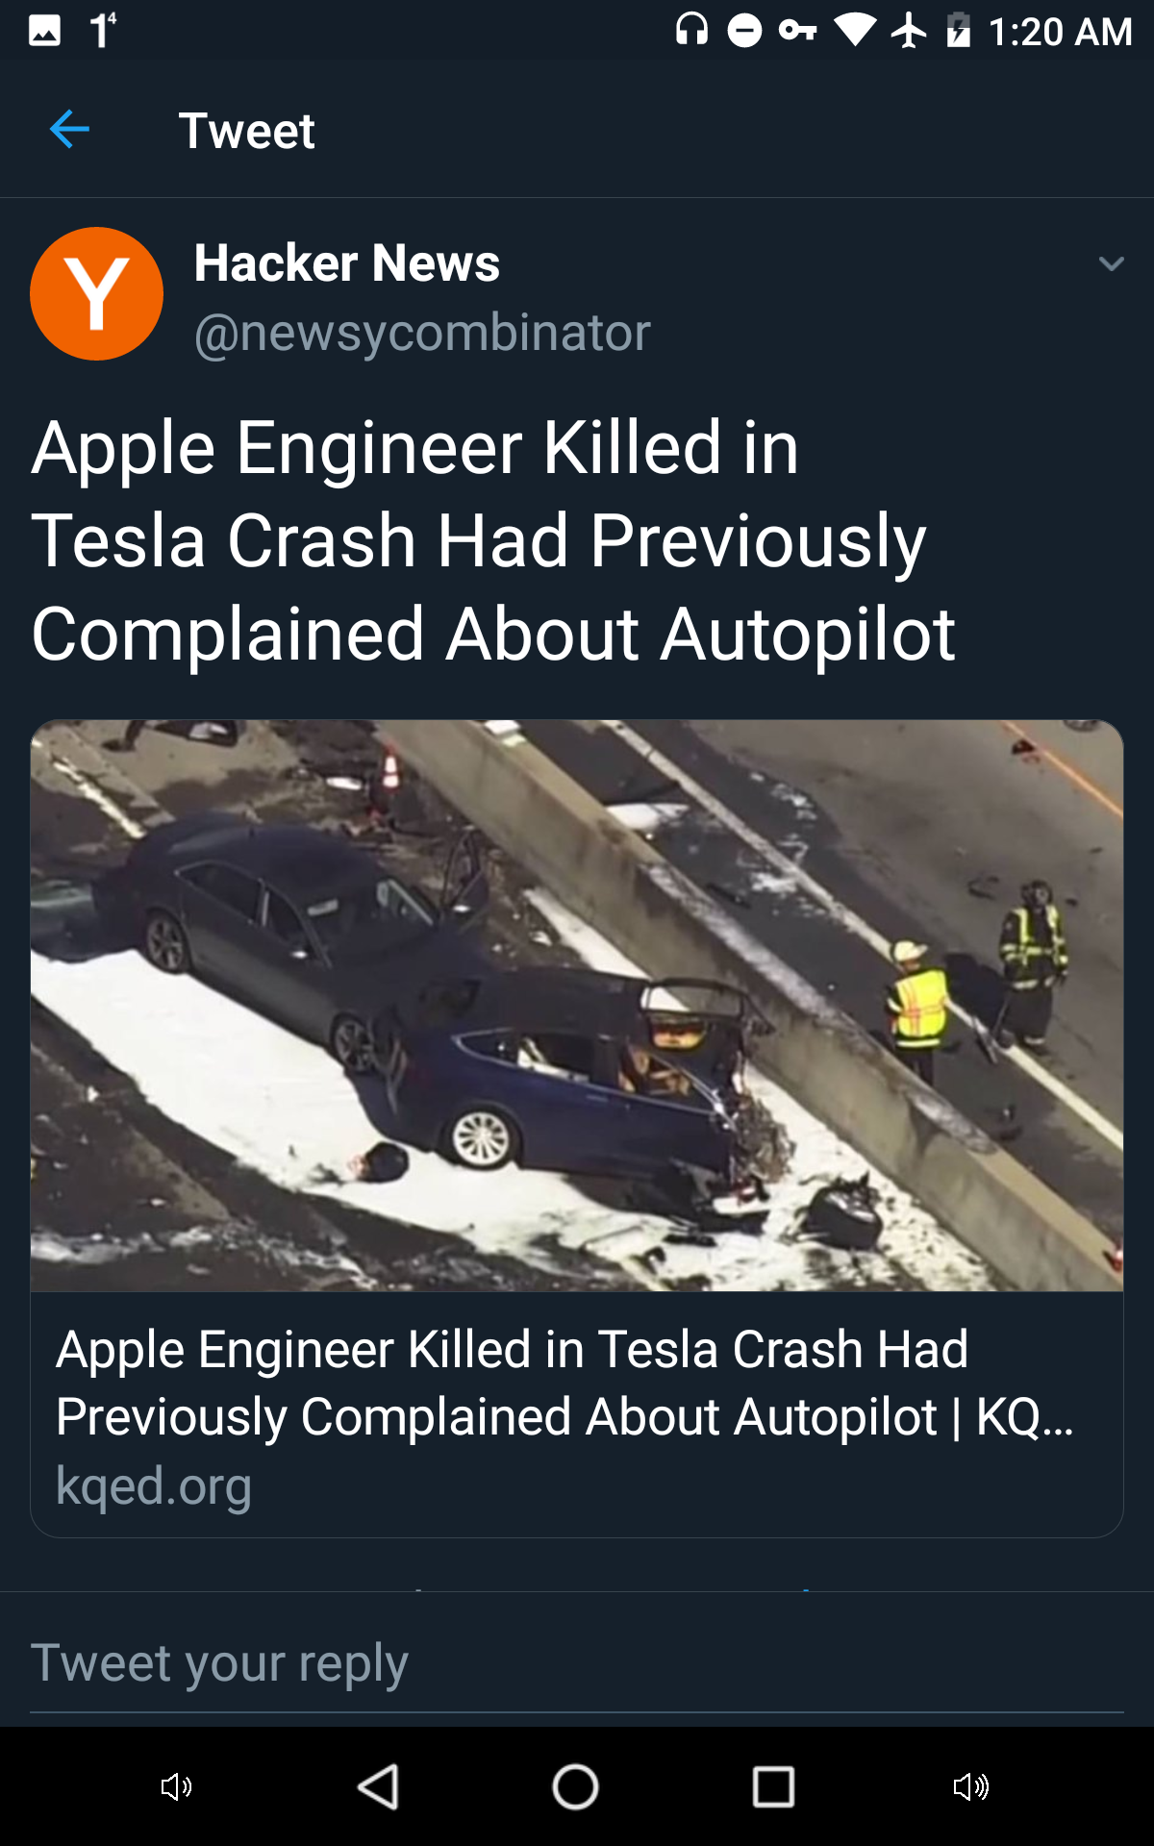The image size is (1154, 1846).
Task: Tap the blue back arrow
Action: (69, 130)
